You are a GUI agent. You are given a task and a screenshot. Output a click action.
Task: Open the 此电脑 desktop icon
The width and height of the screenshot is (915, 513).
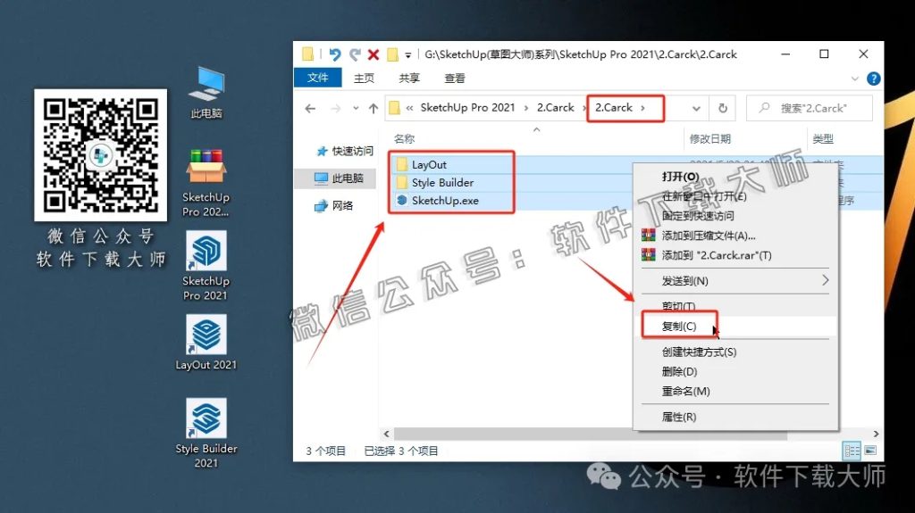pyautogui.click(x=206, y=92)
